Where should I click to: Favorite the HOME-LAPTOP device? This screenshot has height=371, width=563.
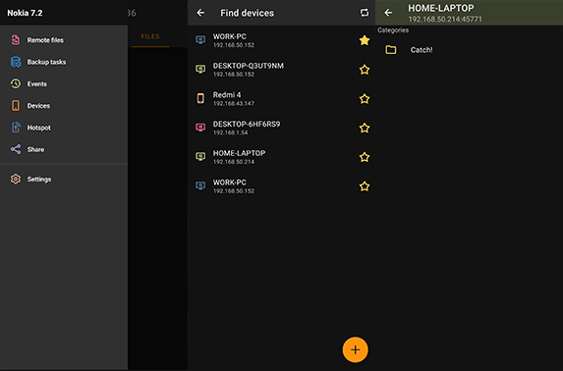[365, 157]
